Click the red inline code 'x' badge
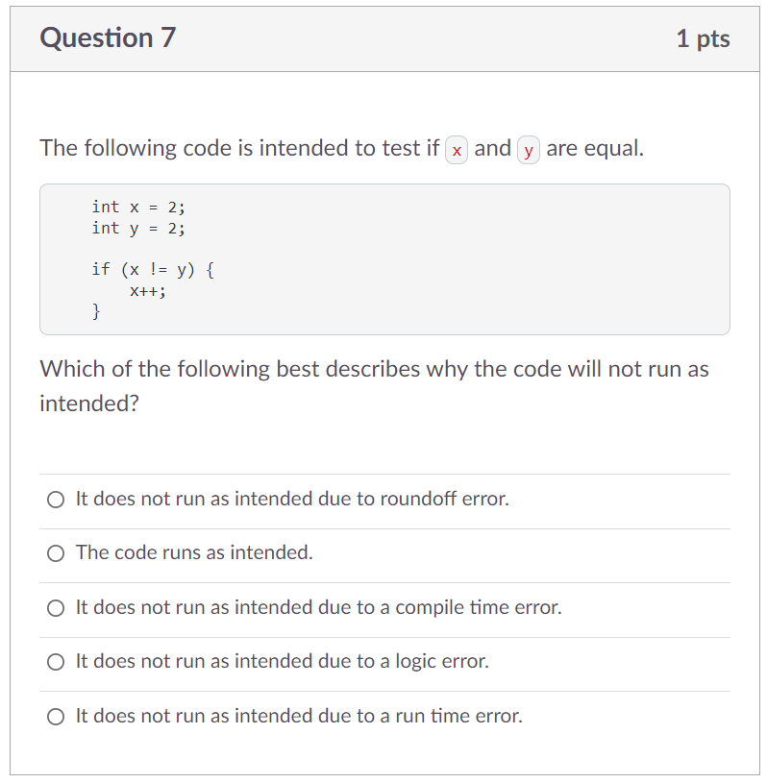This screenshot has height=783, width=767. pyautogui.click(x=457, y=150)
